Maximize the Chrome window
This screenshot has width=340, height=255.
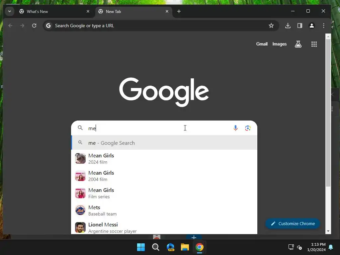[x=308, y=11]
